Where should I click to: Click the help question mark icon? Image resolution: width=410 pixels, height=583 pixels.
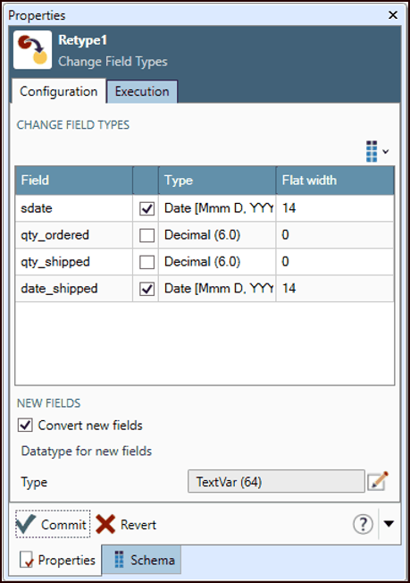coord(363,524)
